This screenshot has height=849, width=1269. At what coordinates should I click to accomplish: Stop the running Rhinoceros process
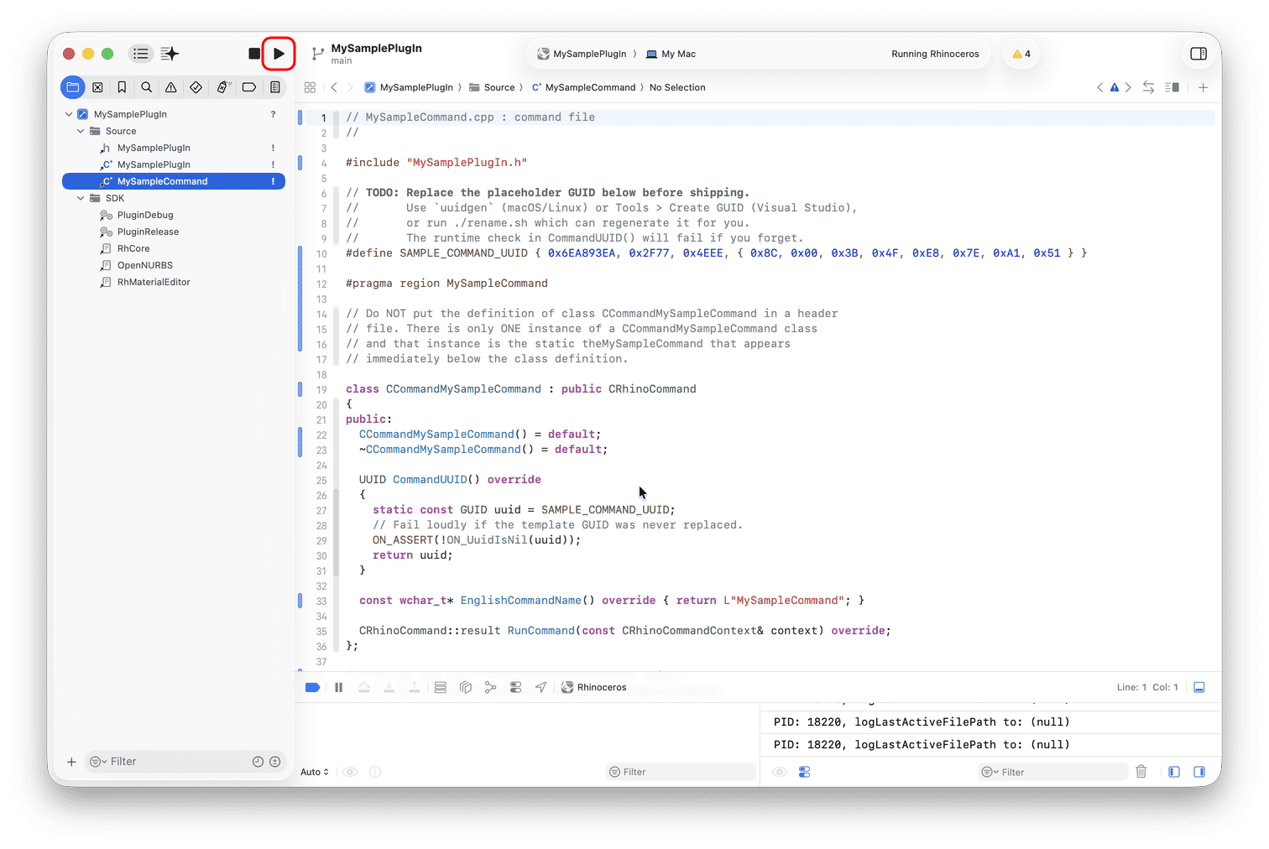[x=254, y=54]
